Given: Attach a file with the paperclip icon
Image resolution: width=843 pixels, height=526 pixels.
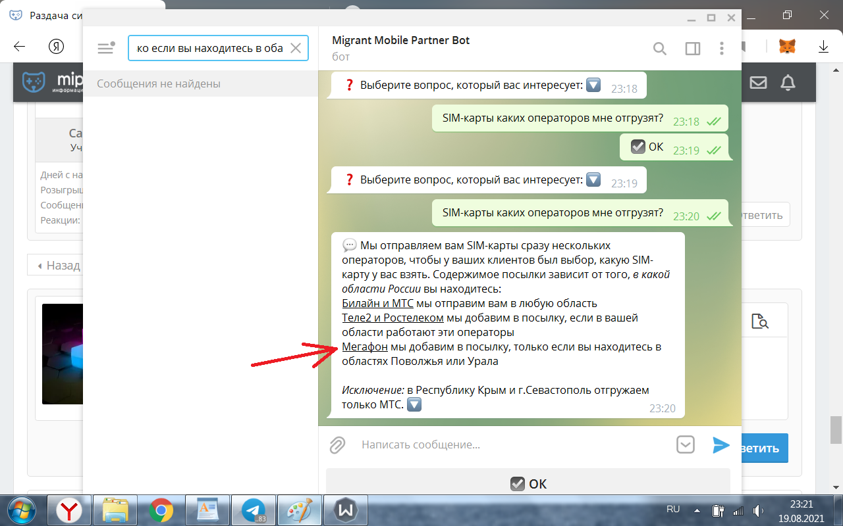Looking at the screenshot, I should click(337, 445).
